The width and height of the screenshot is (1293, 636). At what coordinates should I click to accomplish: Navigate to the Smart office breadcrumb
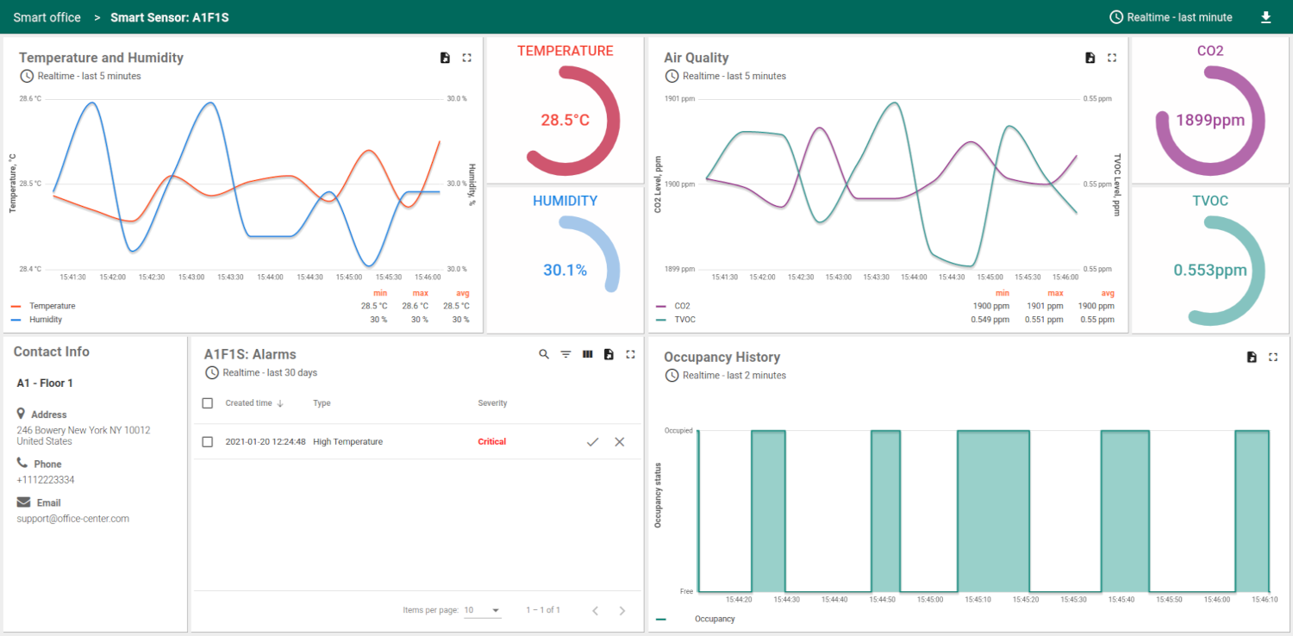click(47, 16)
